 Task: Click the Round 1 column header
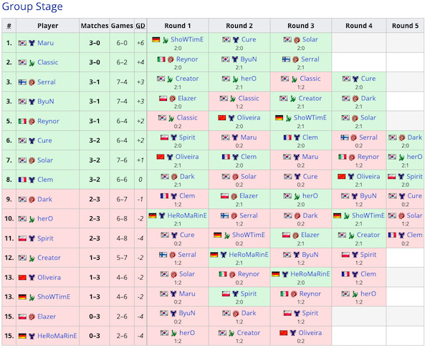[x=178, y=26]
